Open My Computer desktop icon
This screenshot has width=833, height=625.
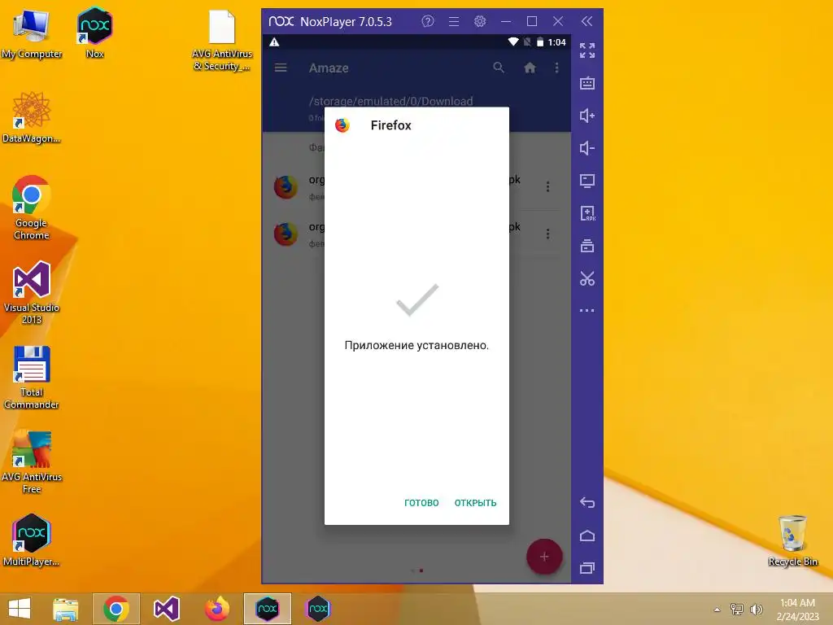[x=32, y=34]
